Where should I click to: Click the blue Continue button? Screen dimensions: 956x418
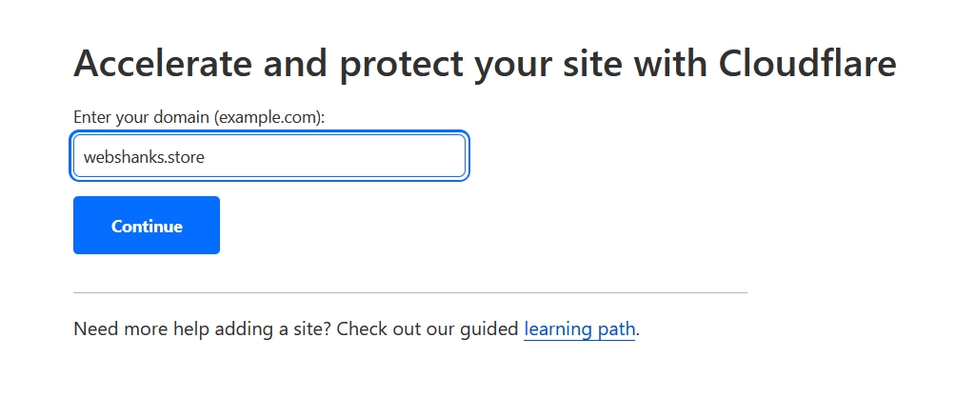pos(147,226)
